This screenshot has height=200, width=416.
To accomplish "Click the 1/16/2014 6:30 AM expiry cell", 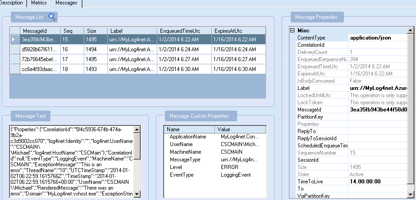I will [238, 69].
